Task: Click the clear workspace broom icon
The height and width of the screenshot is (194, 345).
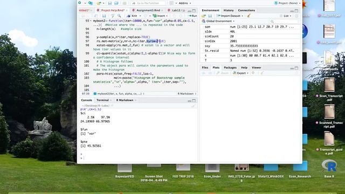Action: click(249, 16)
